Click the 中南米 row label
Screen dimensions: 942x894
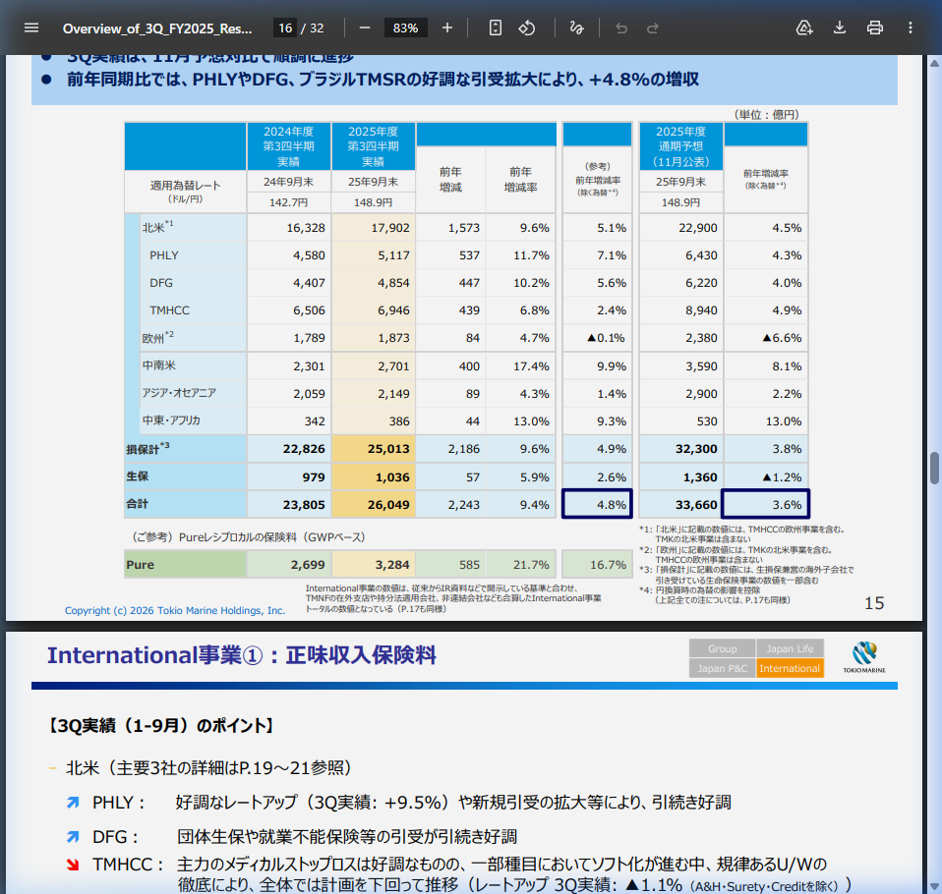pos(158,365)
